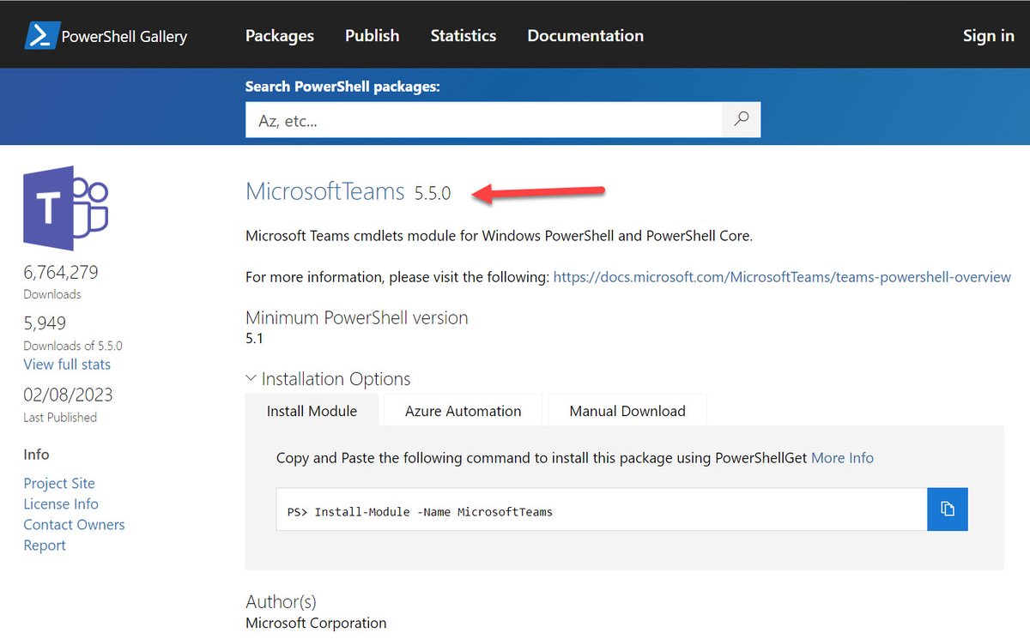Click the Sign in link
Screen dimensions: 1030x639
(x=988, y=35)
